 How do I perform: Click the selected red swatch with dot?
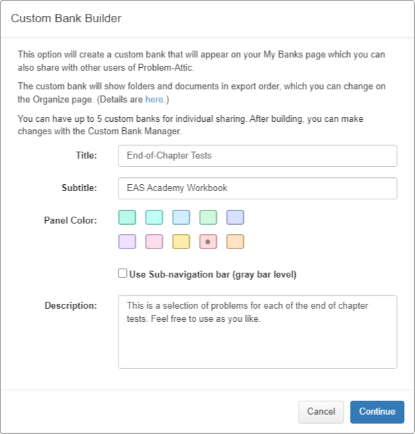click(x=208, y=242)
